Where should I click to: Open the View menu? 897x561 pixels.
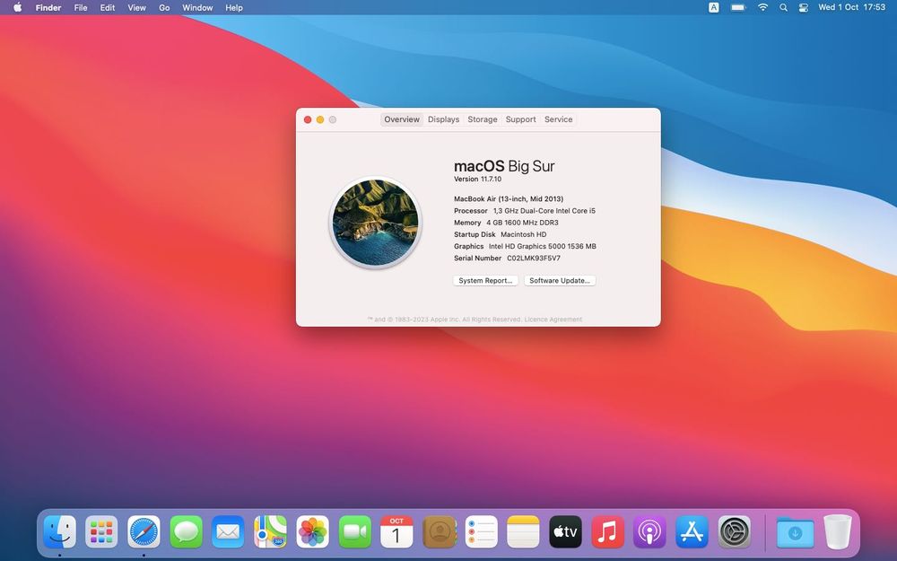(136, 7)
